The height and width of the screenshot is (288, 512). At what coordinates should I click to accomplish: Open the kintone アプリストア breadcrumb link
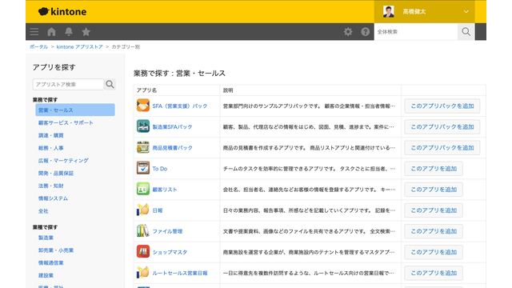coord(80,46)
